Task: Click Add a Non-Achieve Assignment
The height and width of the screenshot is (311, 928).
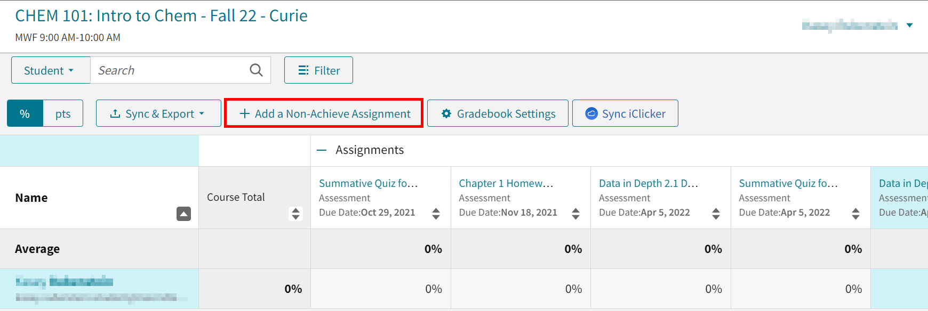Action: point(323,113)
